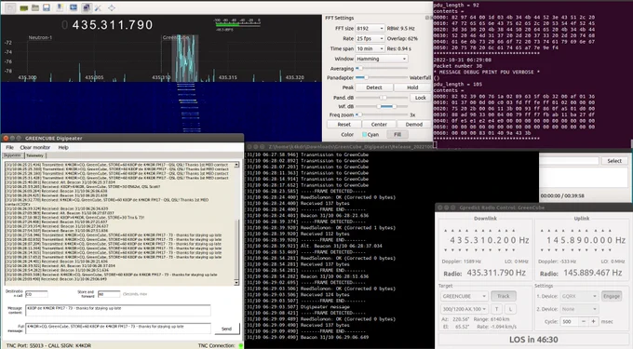Image resolution: width=633 pixels, height=349 pixels.
Task: Increase Cycle value with the plus button
Action: 593,322
